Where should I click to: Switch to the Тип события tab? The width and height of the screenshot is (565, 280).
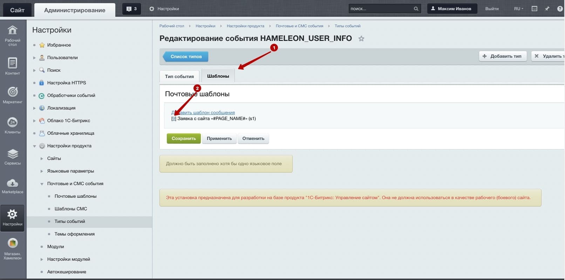click(179, 76)
